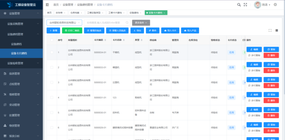The width and height of the screenshot is (285, 140).
Task: Open the 台州银轮信息科技有限公司 organization dropdown
Action: click(64, 23)
